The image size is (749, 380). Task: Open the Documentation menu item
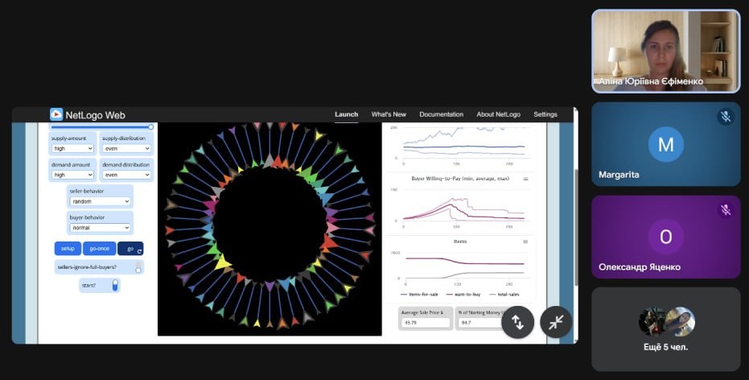click(441, 114)
